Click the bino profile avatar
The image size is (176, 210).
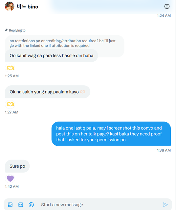(x=10, y=6)
